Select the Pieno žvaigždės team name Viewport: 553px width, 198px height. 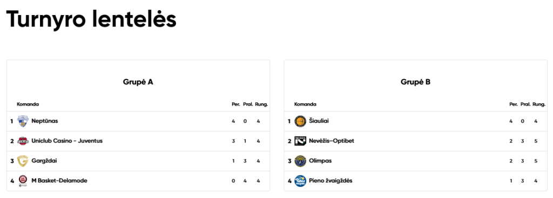click(x=331, y=181)
